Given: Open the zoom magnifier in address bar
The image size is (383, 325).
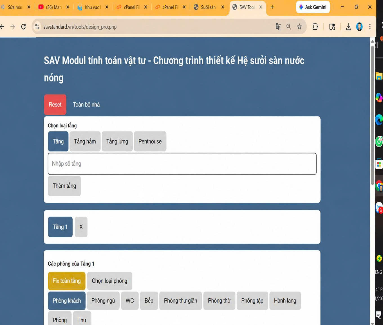Looking at the screenshot, I should 289,27.
